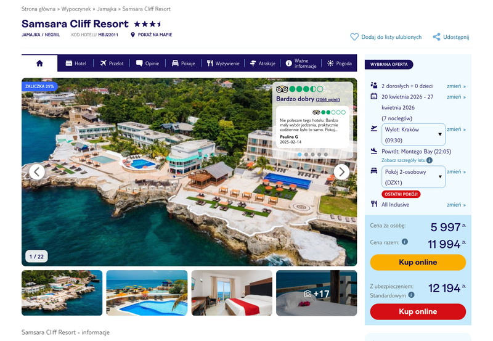Open the Pogoda tab
Screen dimensions: 493x341
click(x=340, y=64)
